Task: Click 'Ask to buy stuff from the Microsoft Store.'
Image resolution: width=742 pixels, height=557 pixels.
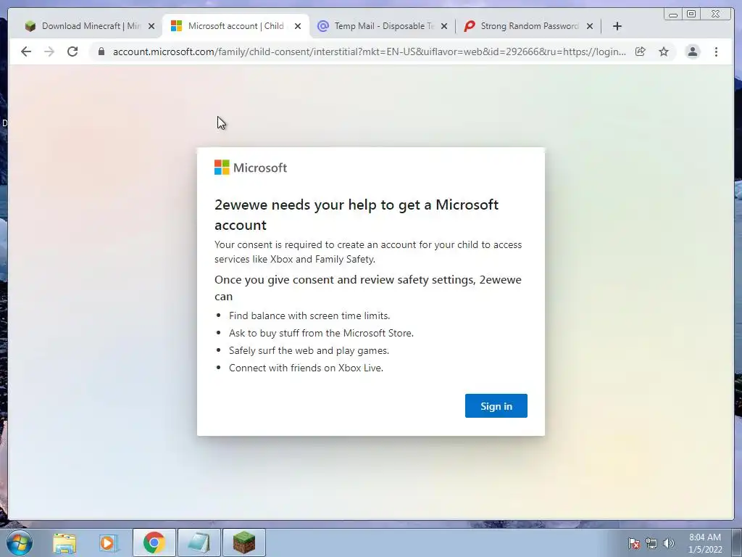Action: click(x=321, y=333)
